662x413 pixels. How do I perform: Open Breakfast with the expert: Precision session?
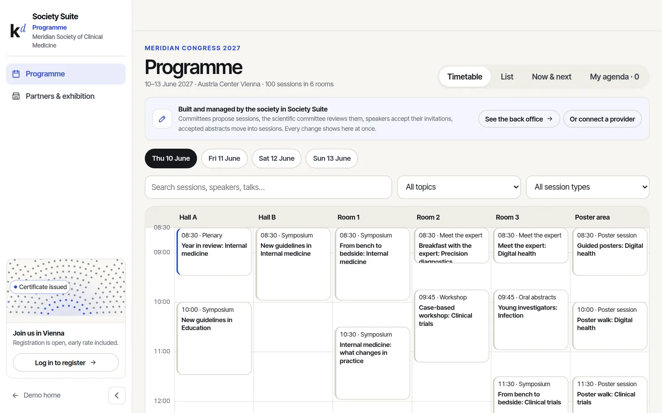(451, 245)
